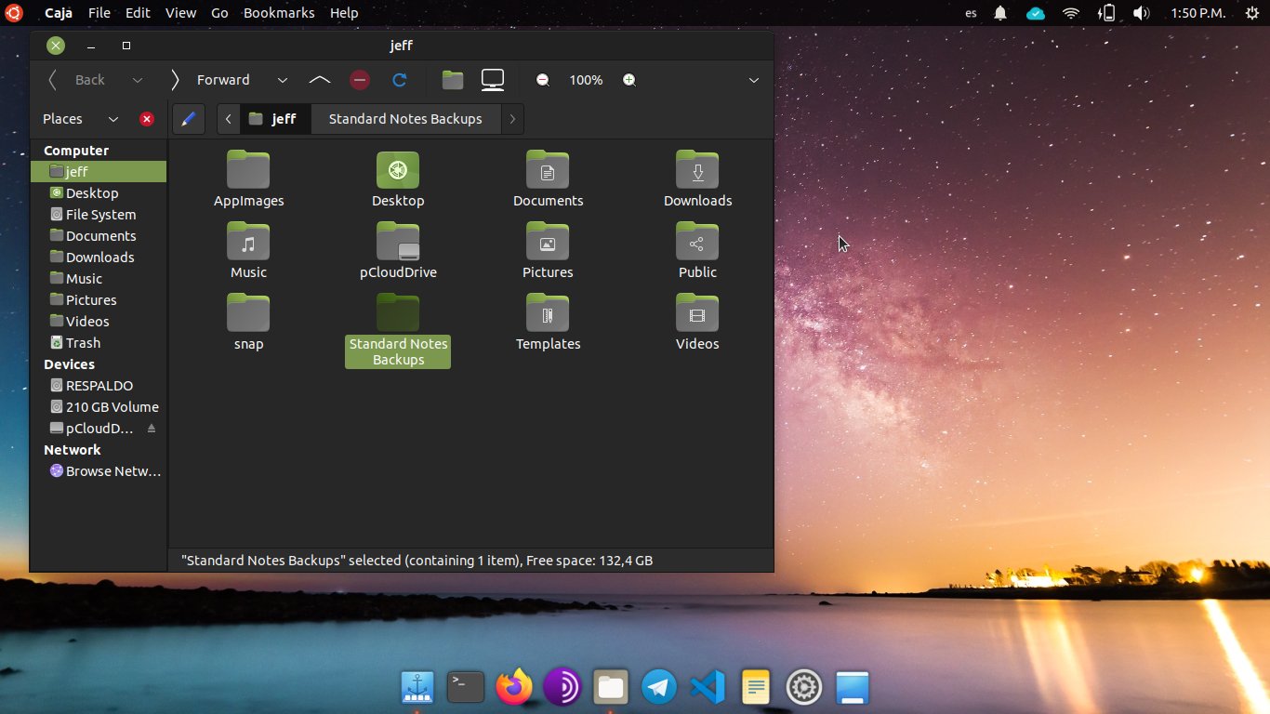Launch Telegram from the dock

[659, 688]
